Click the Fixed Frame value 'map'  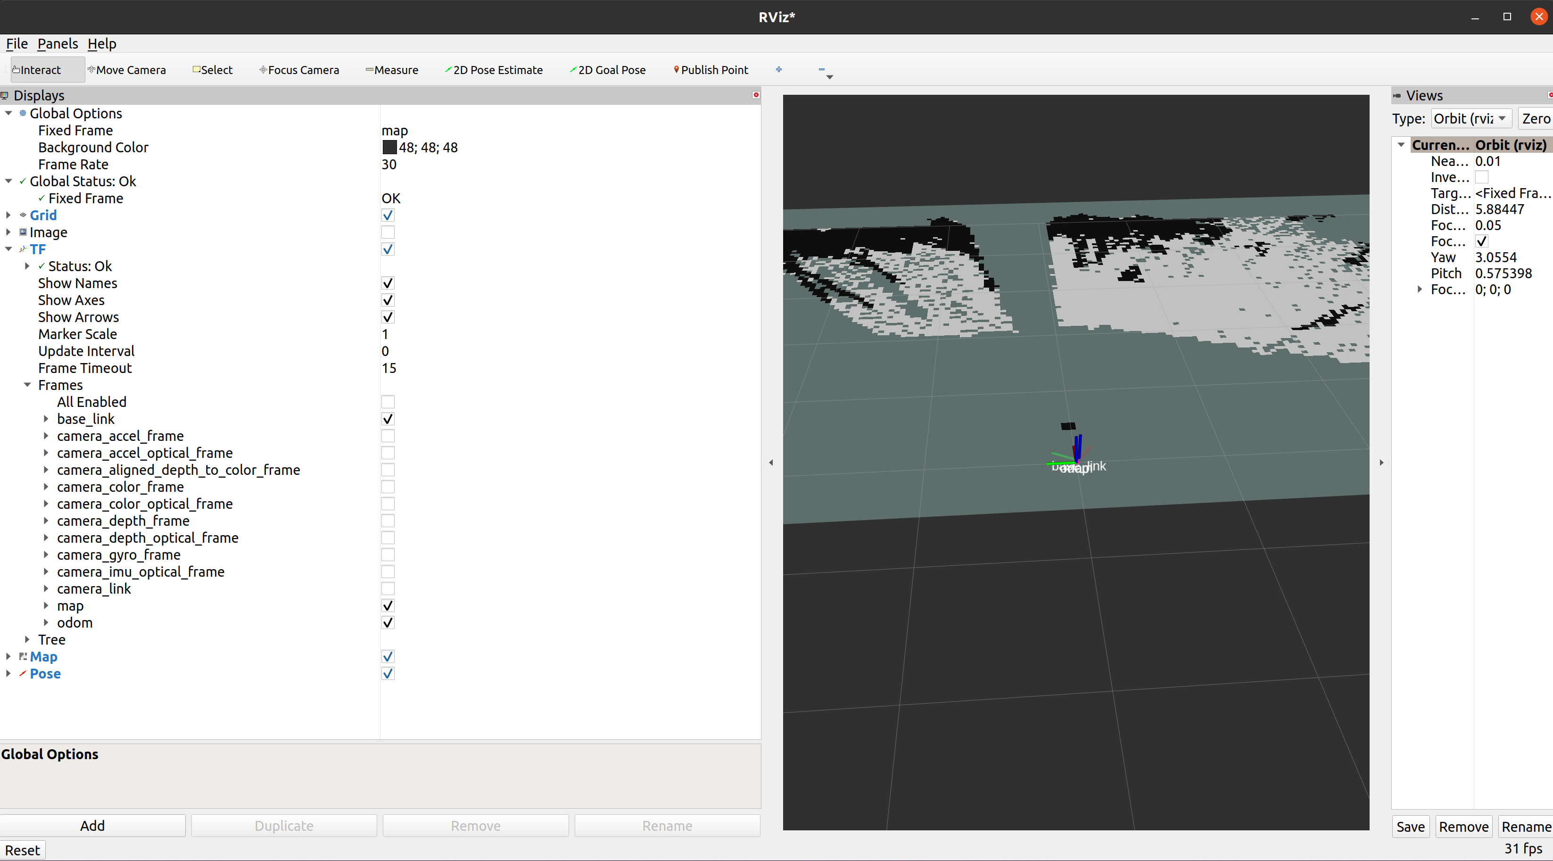[x=395, y=130]
